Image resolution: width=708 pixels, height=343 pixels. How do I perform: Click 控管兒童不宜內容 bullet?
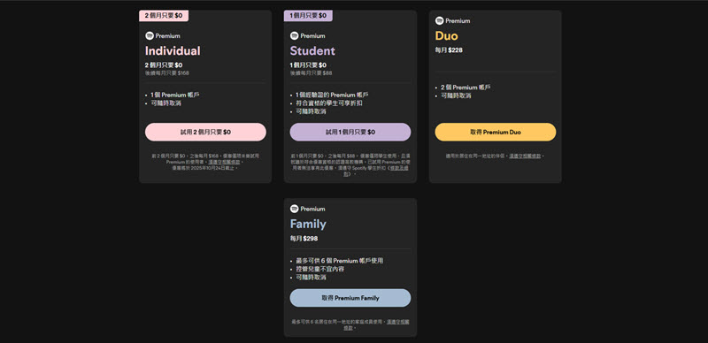[x=320, y=269]
